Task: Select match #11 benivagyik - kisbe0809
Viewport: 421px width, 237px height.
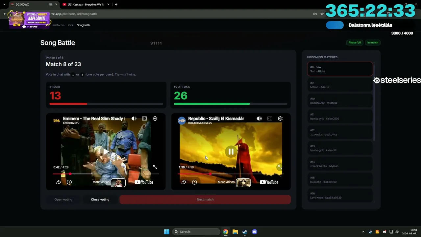Action: point(340,117)
